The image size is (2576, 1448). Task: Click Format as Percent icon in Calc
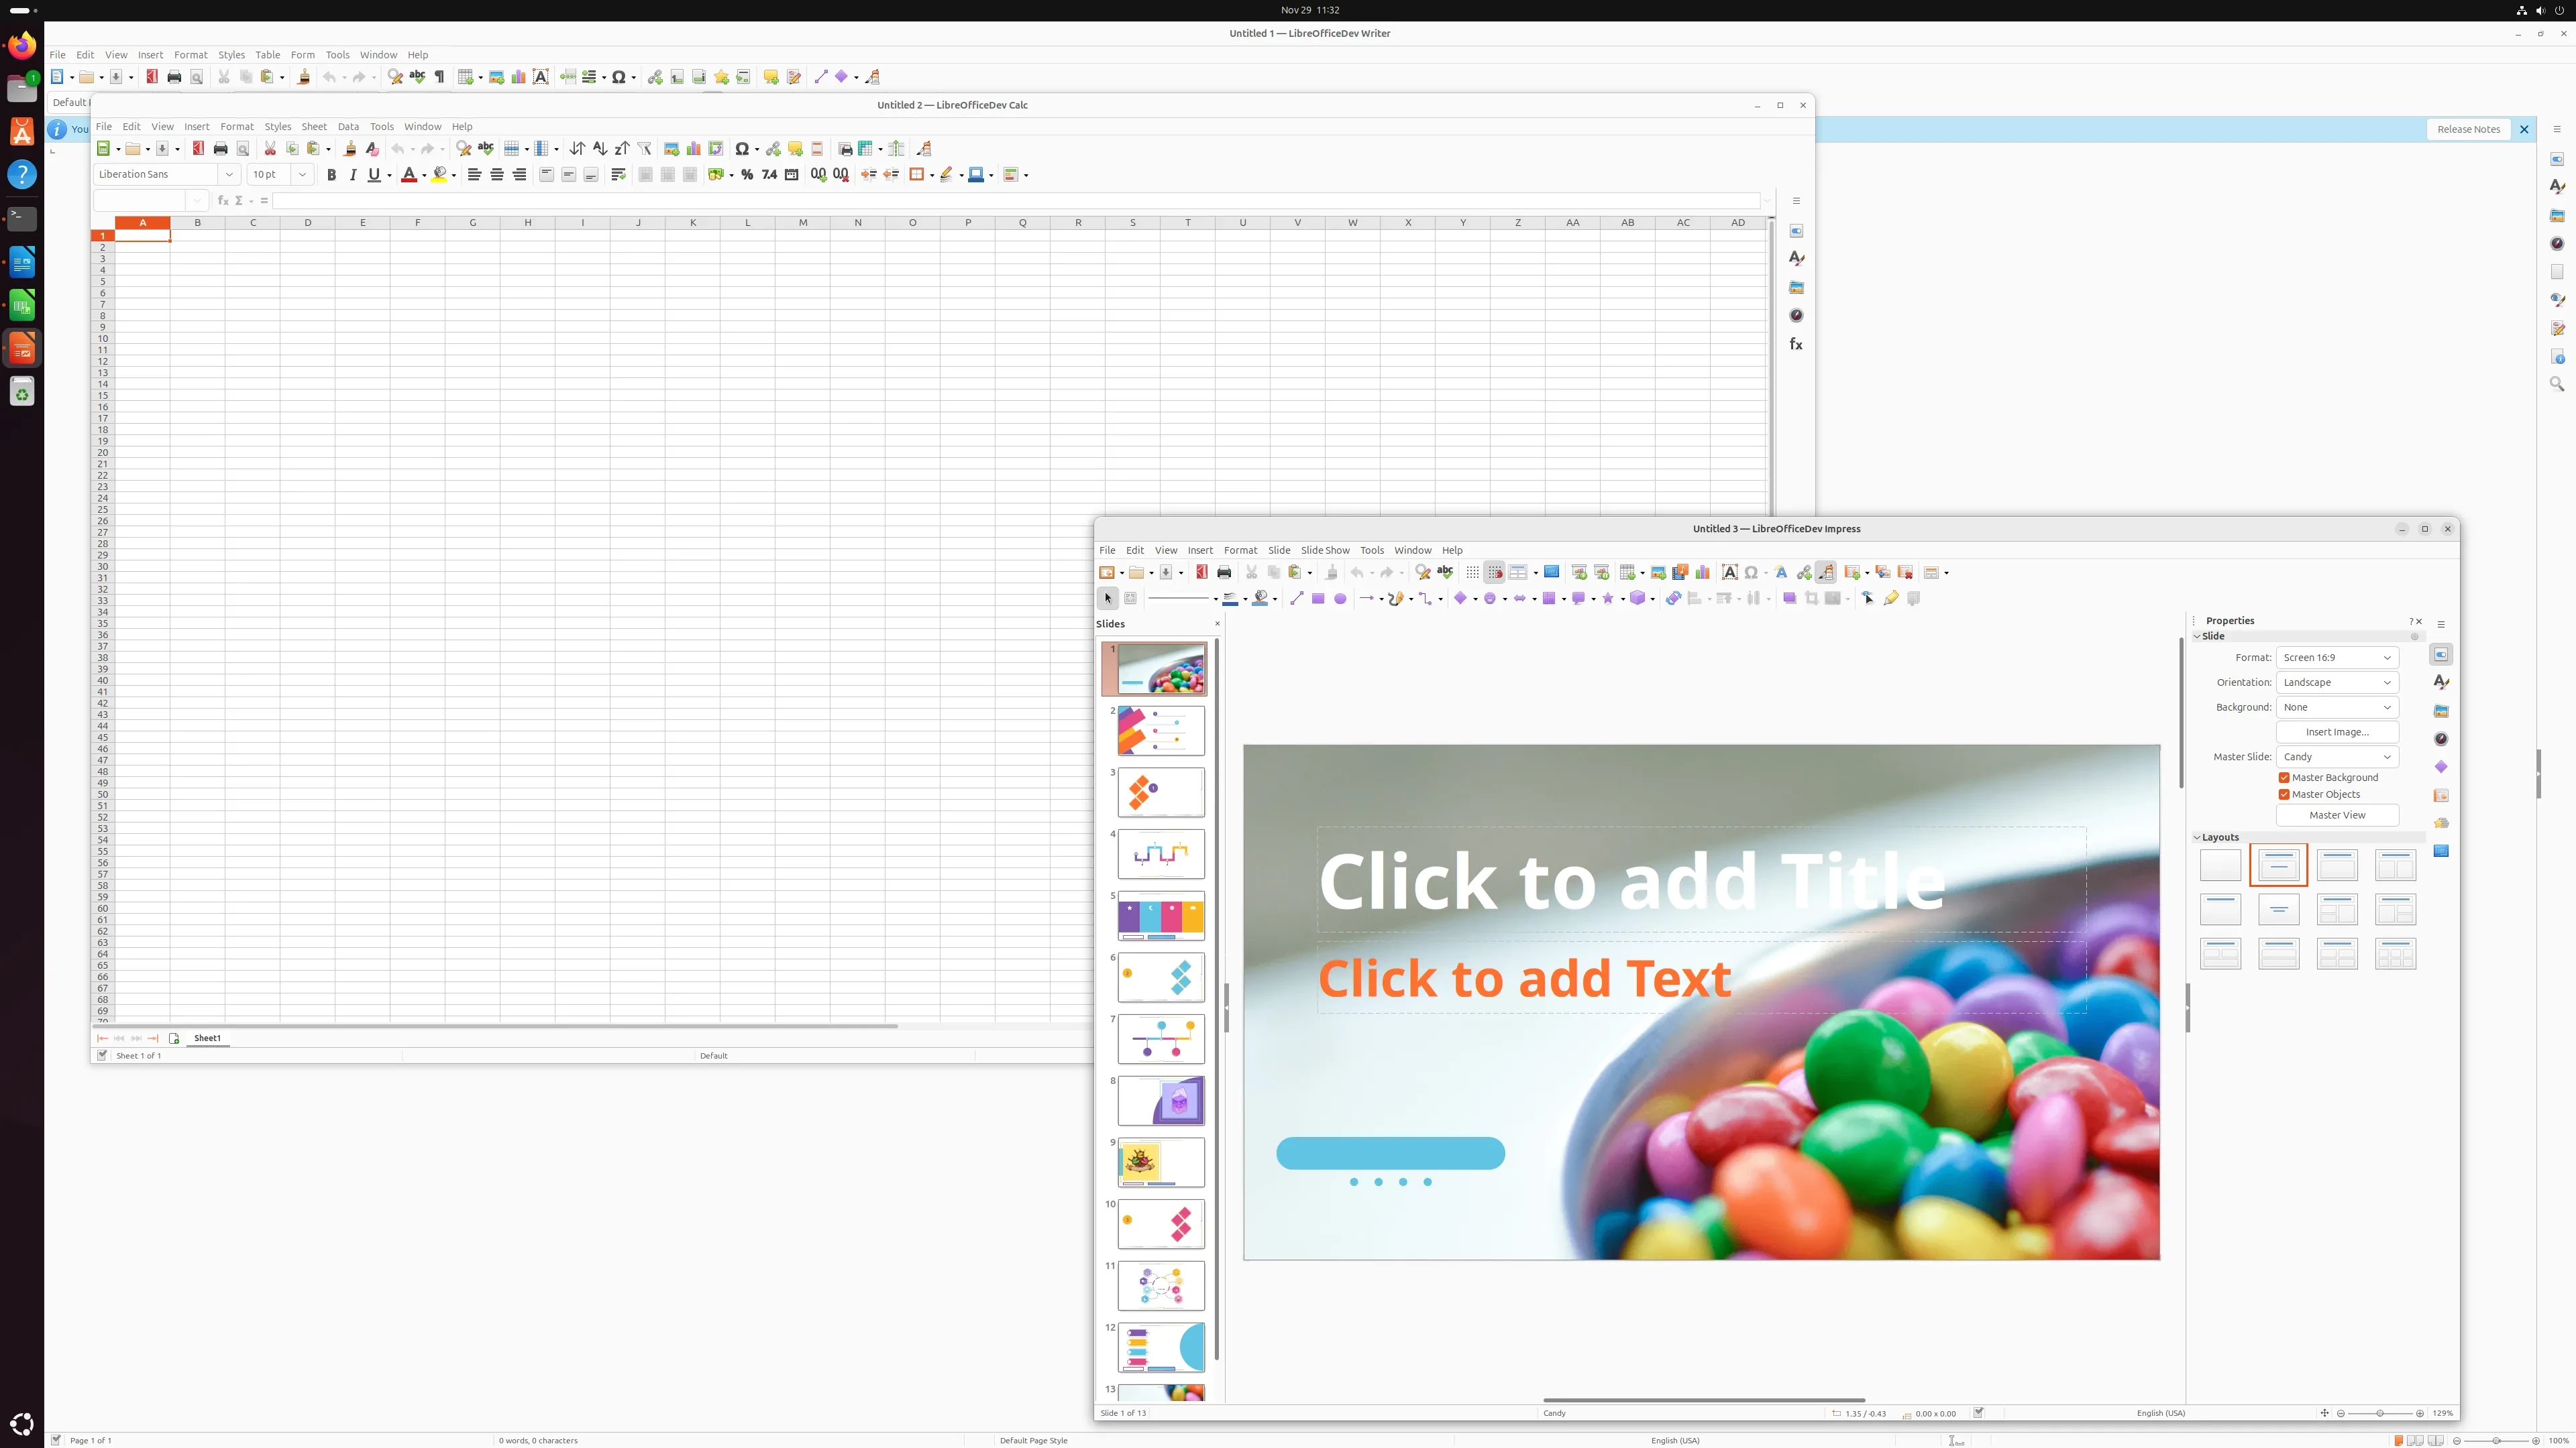point(746,175)
